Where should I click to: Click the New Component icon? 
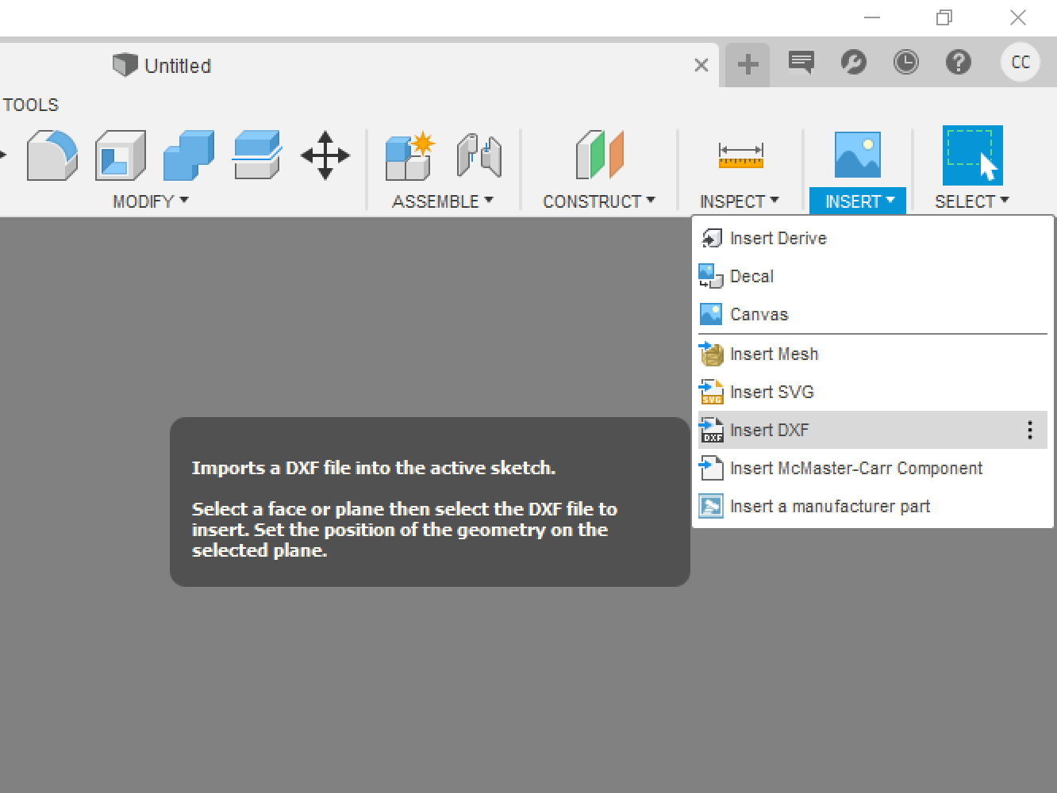coord(410,155)
